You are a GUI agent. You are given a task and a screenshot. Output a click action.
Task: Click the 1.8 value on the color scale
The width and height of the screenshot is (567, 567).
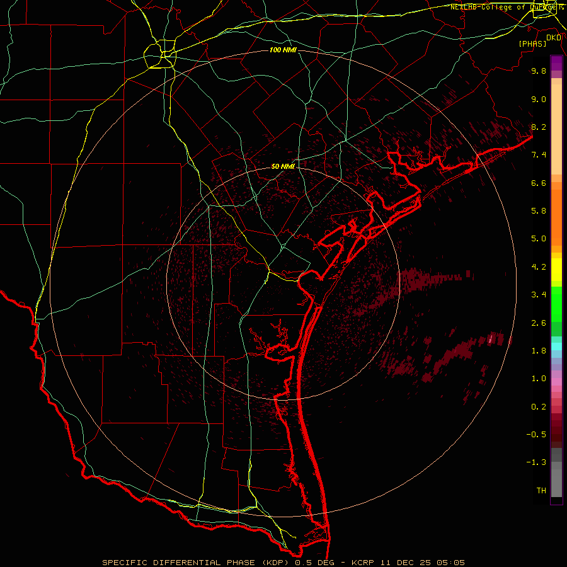click(539, 351)
